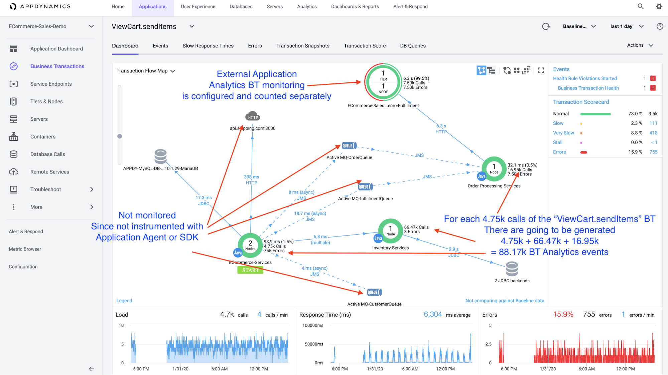668x375 pixels.
Task: Select the Inventory-Services node circle
Action: [x=390, y=231]
